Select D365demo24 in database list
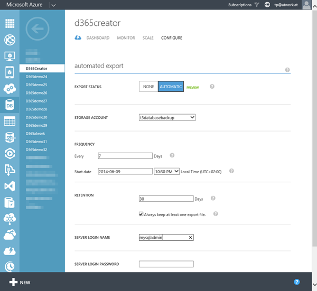 [36, 77]
